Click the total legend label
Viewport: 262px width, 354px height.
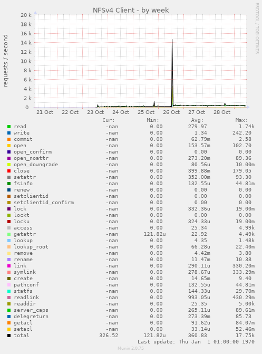coord(22,335)
